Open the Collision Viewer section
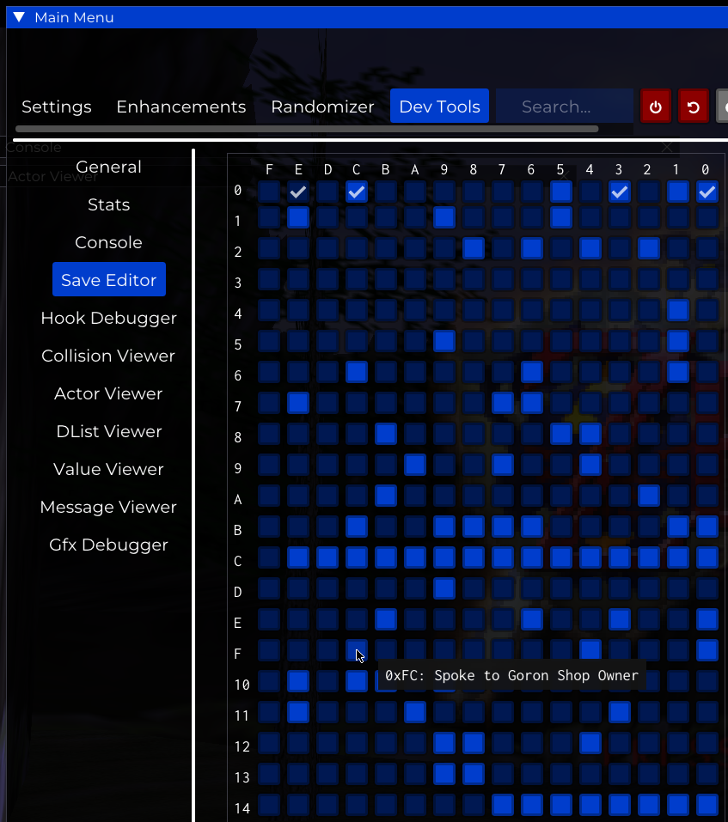The image size is (728, 822). coord(108,356)
